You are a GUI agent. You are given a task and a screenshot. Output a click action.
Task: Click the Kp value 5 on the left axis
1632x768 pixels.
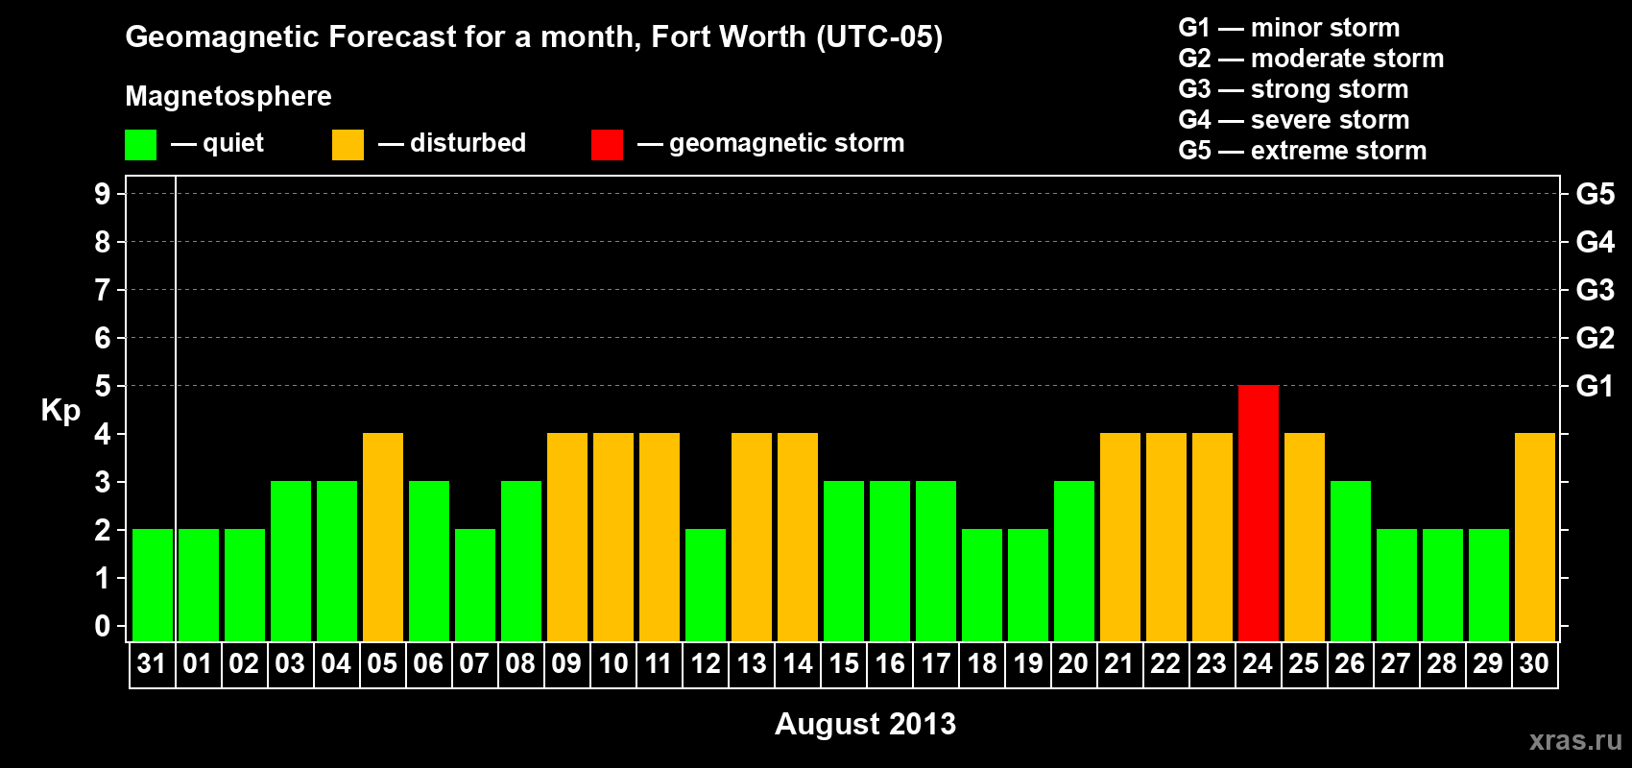(x=103, y=386)
